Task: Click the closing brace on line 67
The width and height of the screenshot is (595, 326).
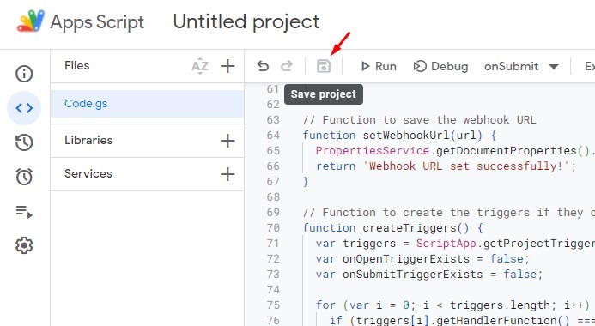Action: click(x=306, y=182)
